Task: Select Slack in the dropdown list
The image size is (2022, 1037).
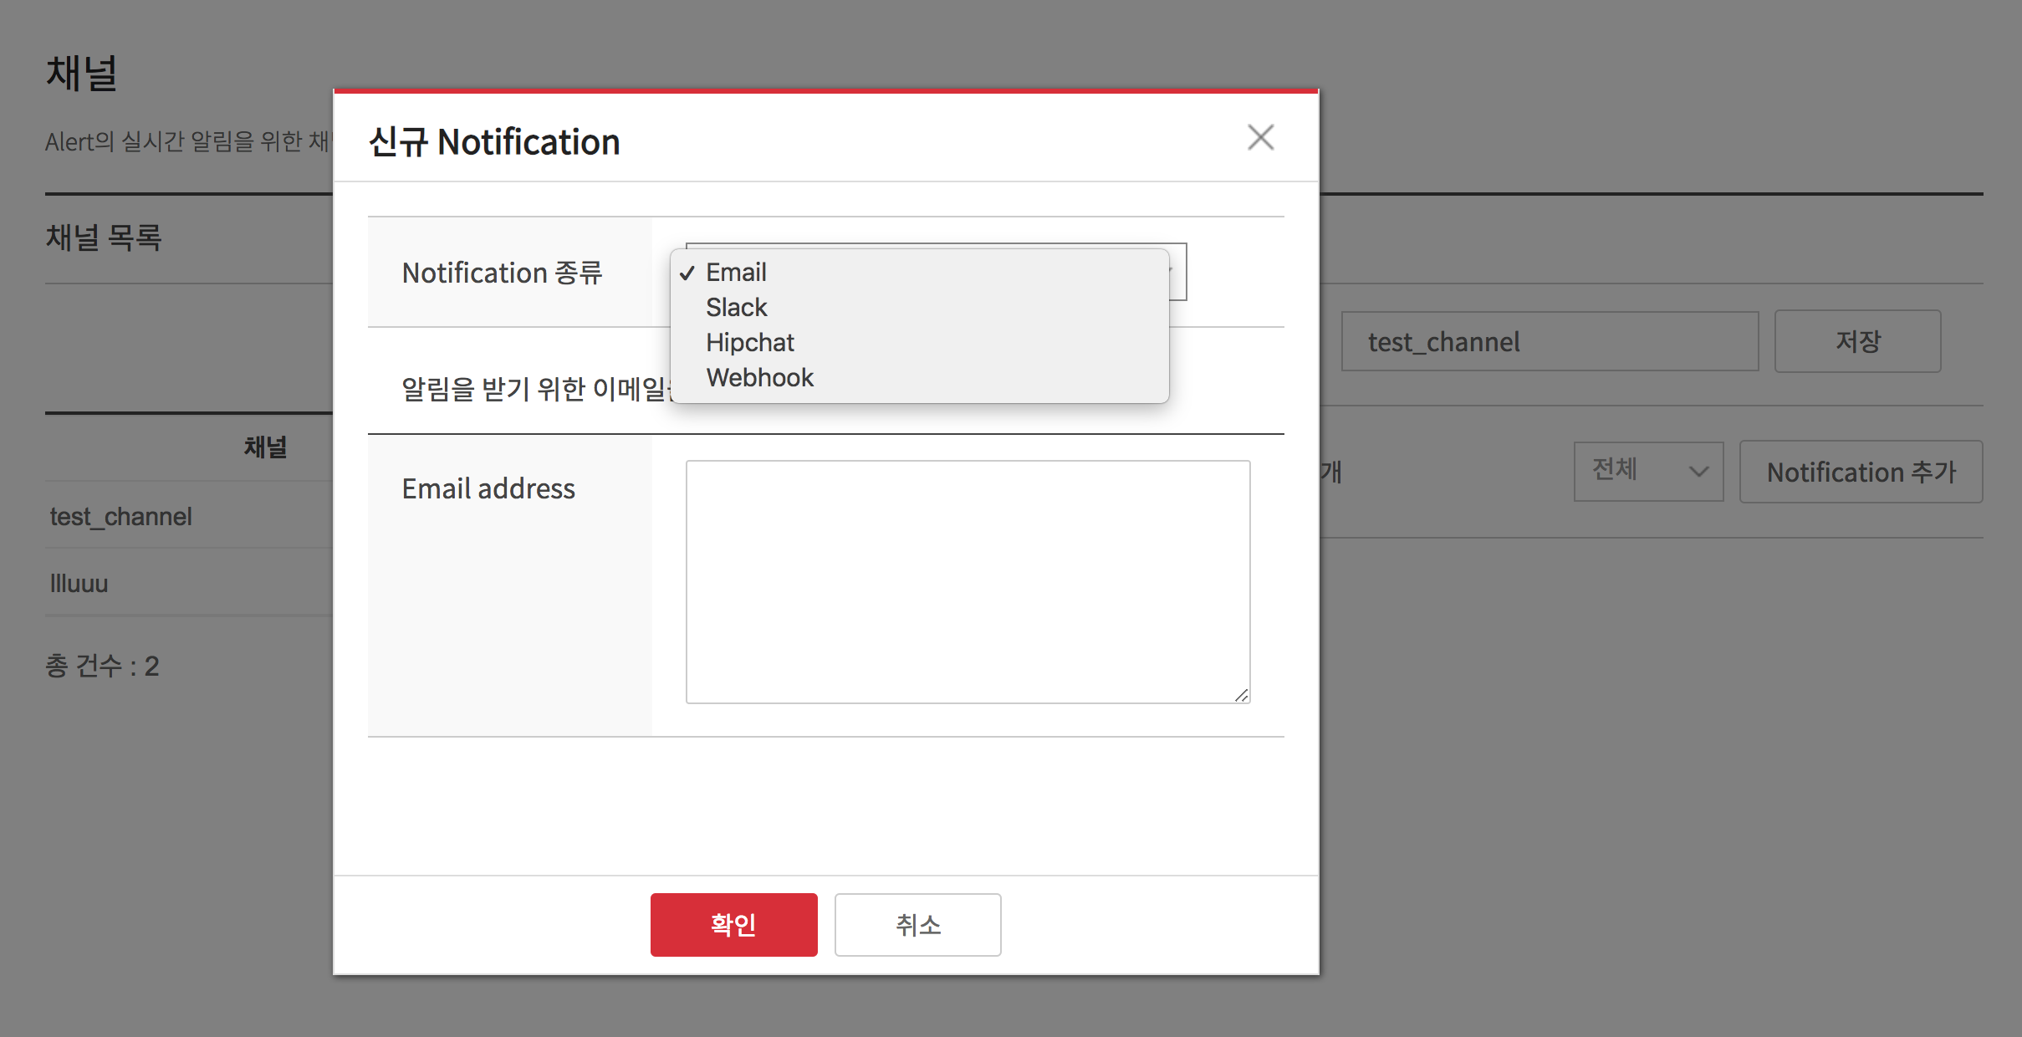Action: [x=736, y=308]
